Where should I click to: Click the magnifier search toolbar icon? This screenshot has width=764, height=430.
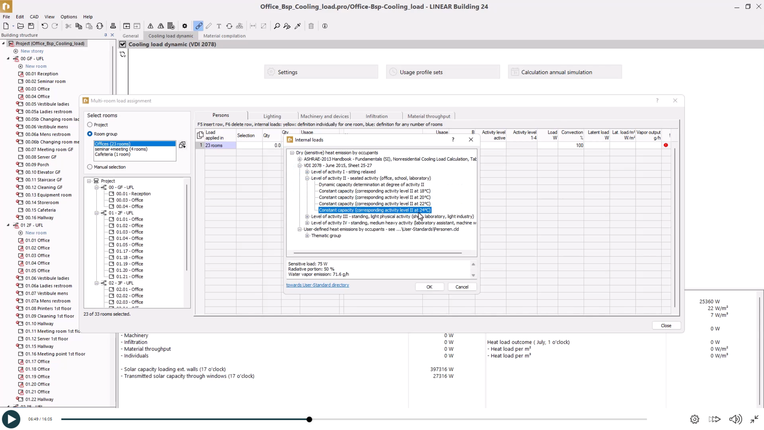277,26
